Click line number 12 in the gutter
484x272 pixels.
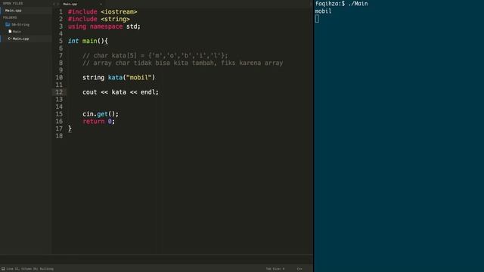59,92
